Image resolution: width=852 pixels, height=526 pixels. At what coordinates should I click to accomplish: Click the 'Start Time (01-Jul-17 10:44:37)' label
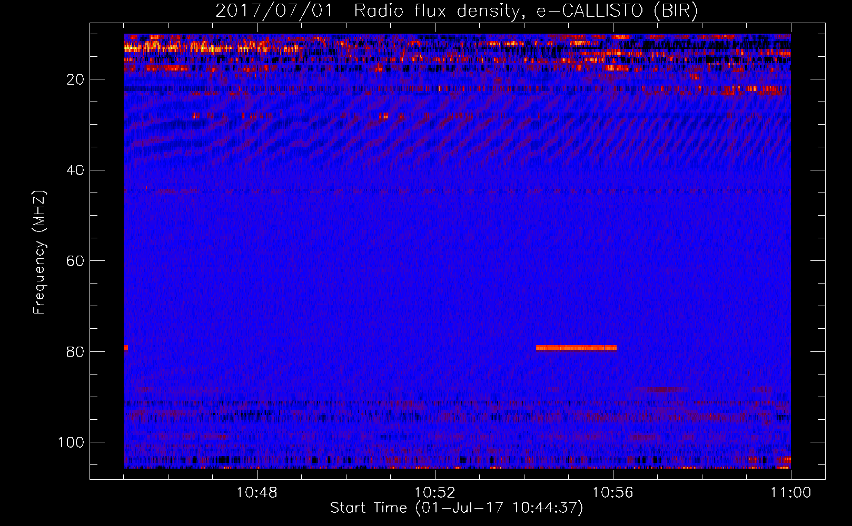point(457,508)
